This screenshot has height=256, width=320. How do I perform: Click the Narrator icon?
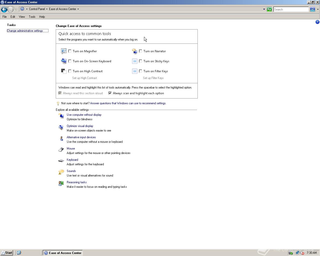(134, 51)
